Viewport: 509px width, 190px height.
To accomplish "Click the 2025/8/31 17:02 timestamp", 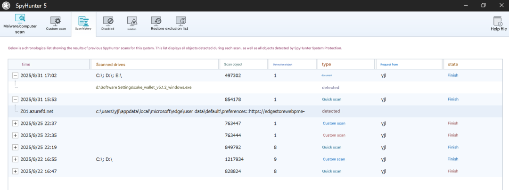I will click(39, 75).
